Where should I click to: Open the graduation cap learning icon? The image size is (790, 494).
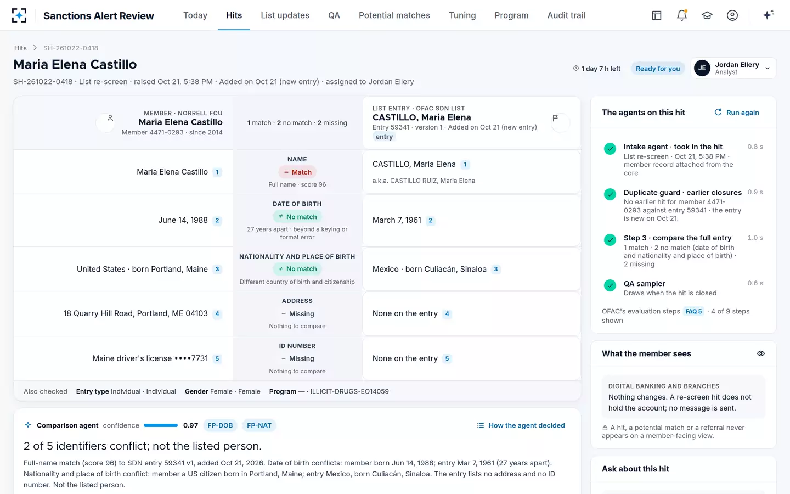[x=707, y=15]
